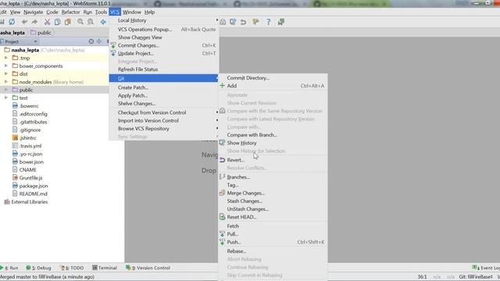
Task: Click the Redo arrow in toolbar
Action: click(x=34, y=22)
